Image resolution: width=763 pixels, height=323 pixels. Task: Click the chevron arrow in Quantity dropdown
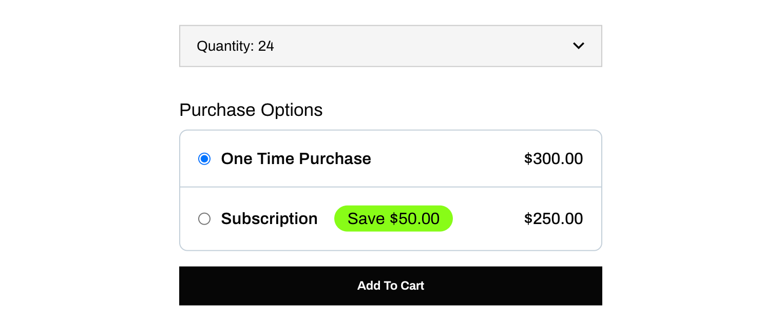click(x=578, y=46)
